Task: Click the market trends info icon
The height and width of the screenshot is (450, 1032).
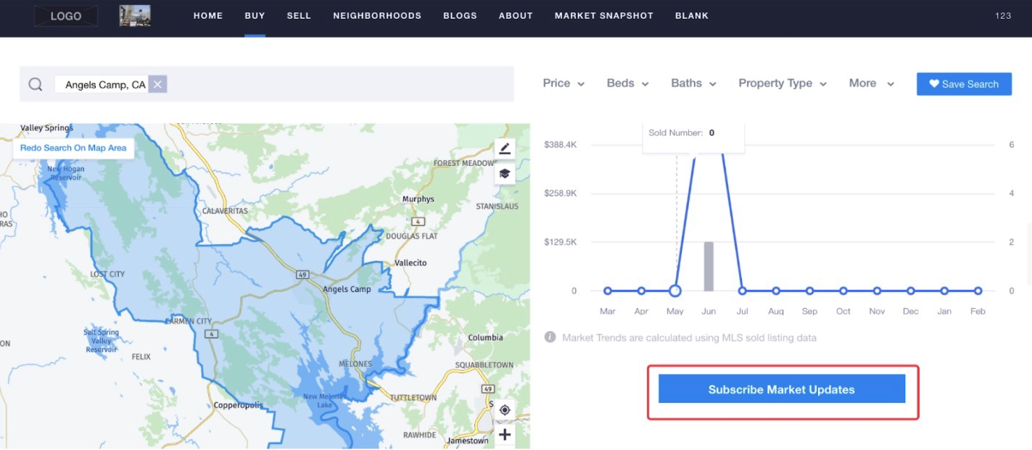Action: click(550, 338)
